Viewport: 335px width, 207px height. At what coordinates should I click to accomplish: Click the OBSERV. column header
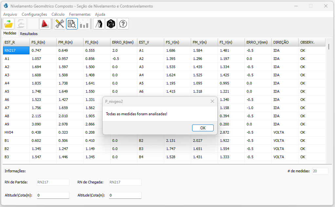coord(312,42)
